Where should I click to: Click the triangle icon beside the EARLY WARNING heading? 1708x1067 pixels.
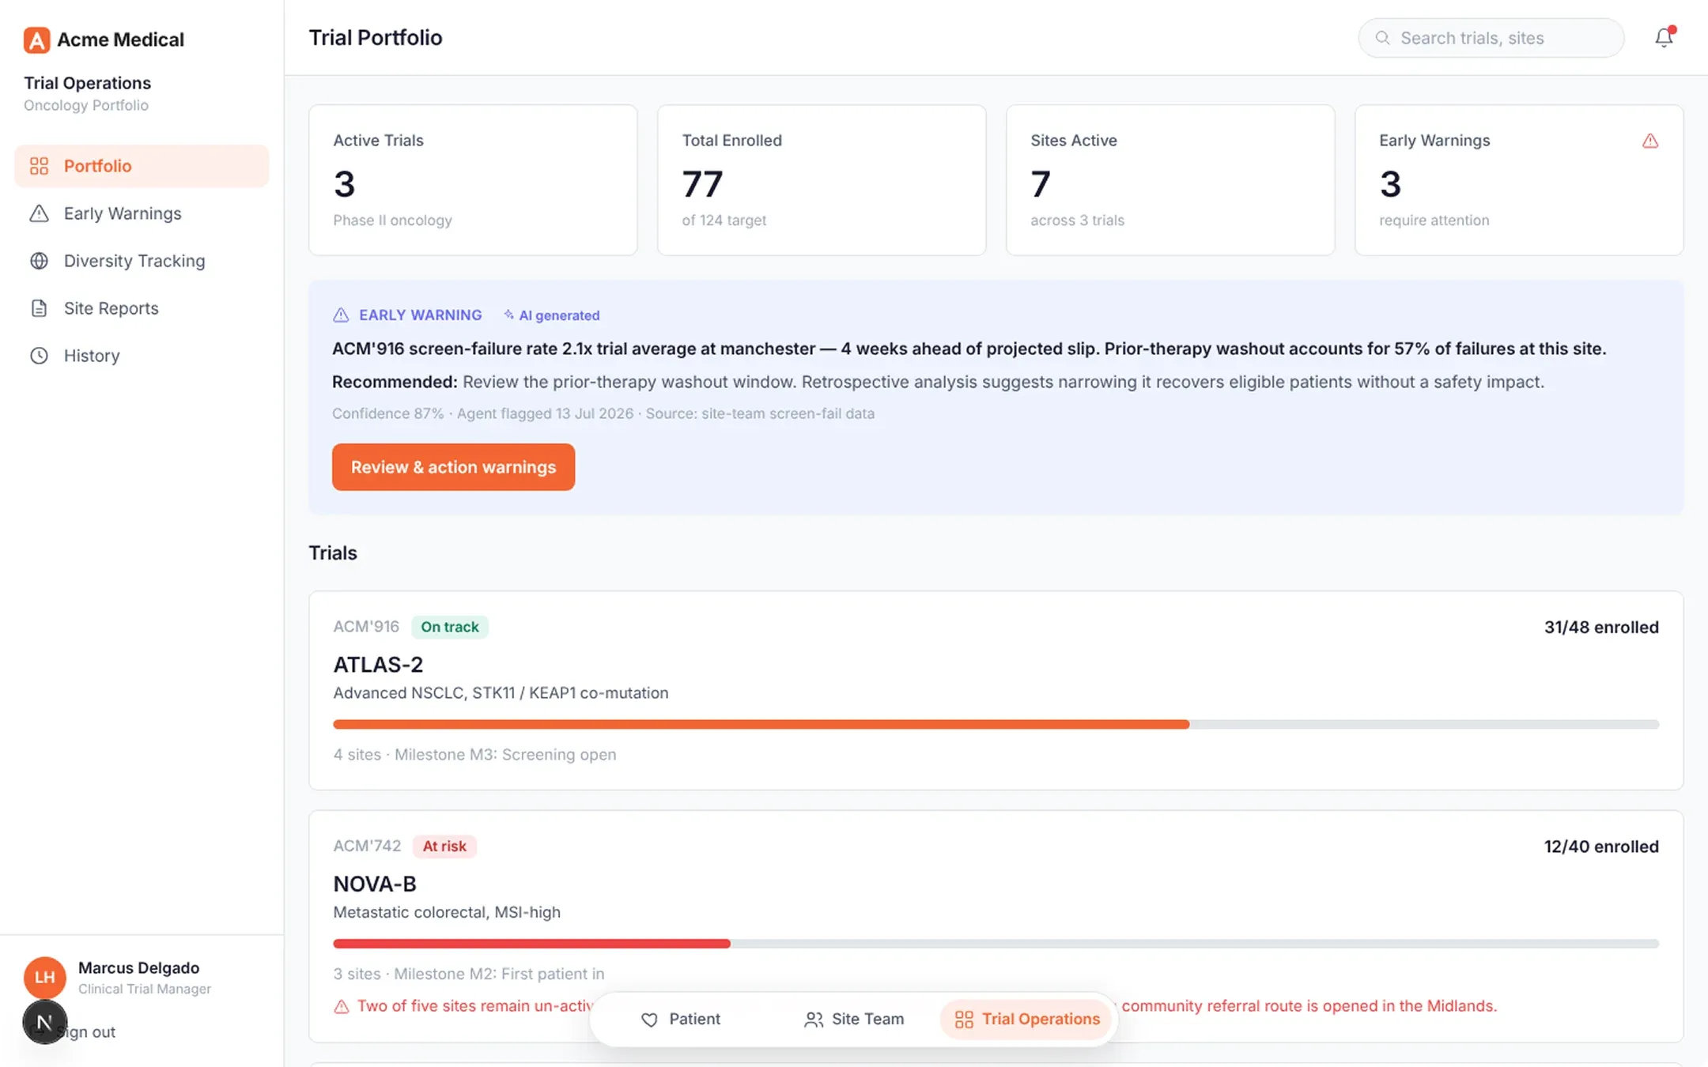341,315
